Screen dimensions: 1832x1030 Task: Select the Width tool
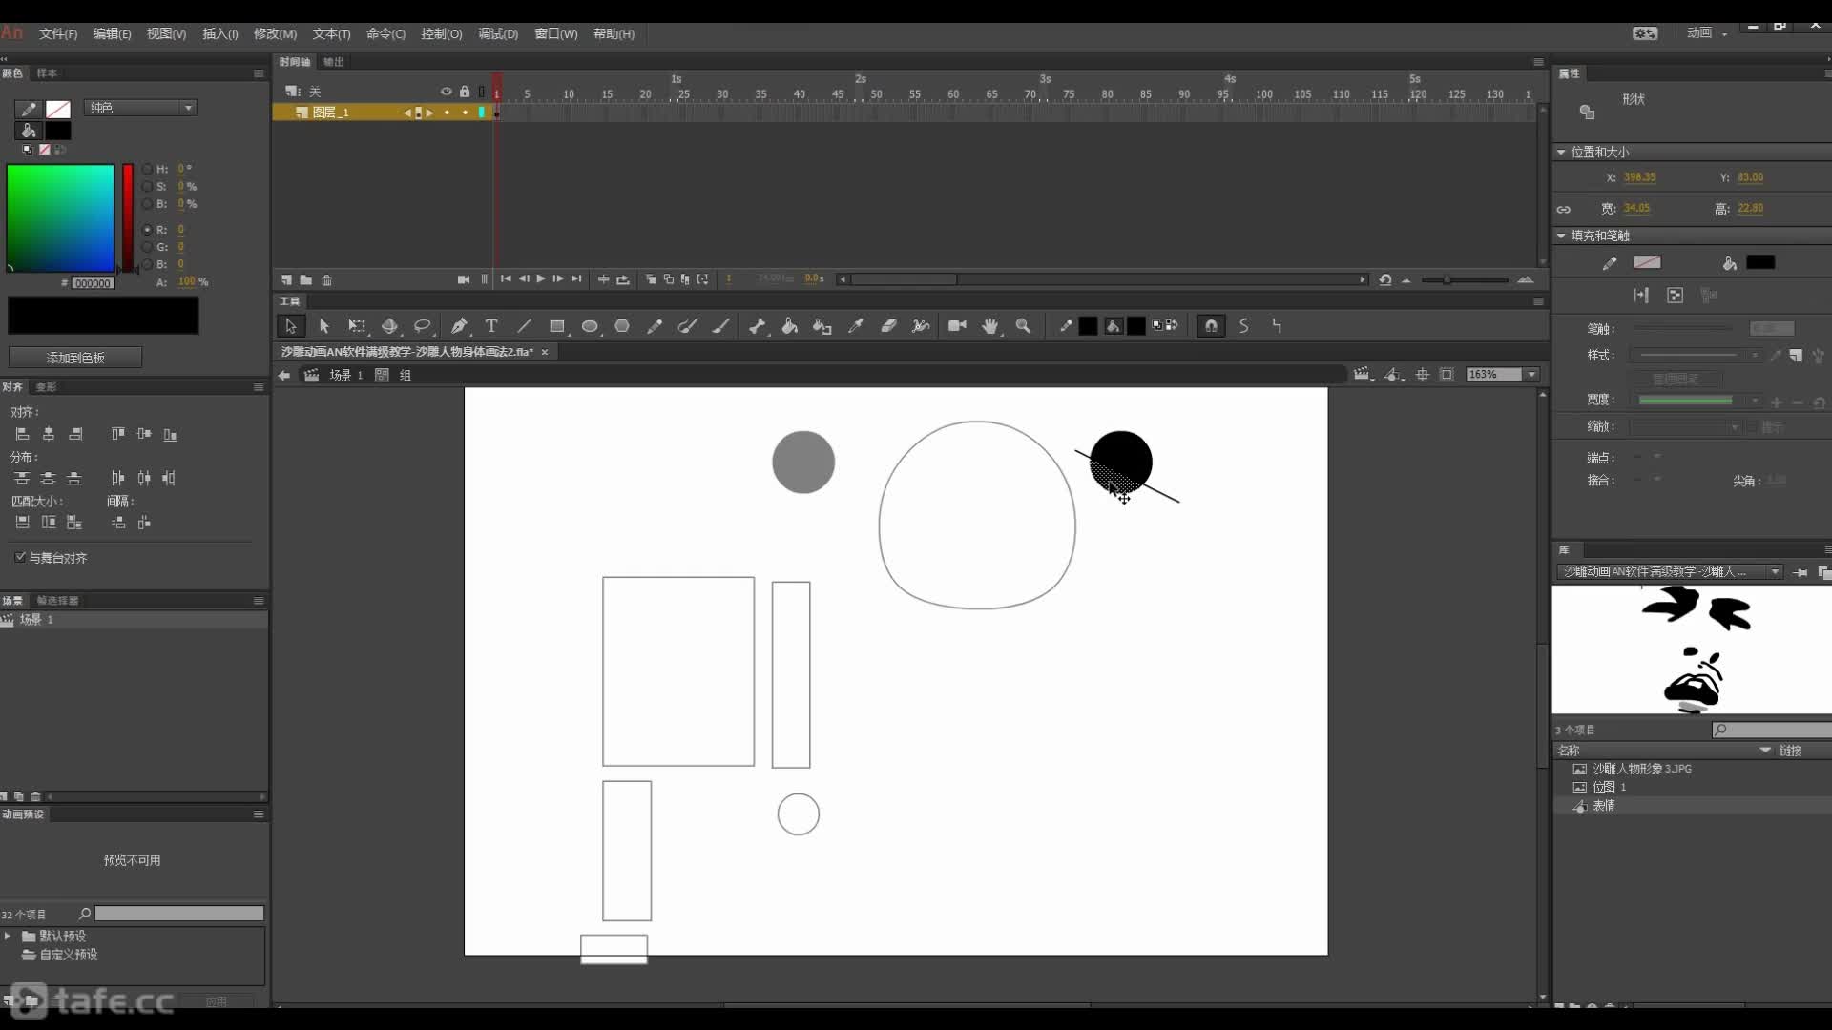(x=921, y=326)
